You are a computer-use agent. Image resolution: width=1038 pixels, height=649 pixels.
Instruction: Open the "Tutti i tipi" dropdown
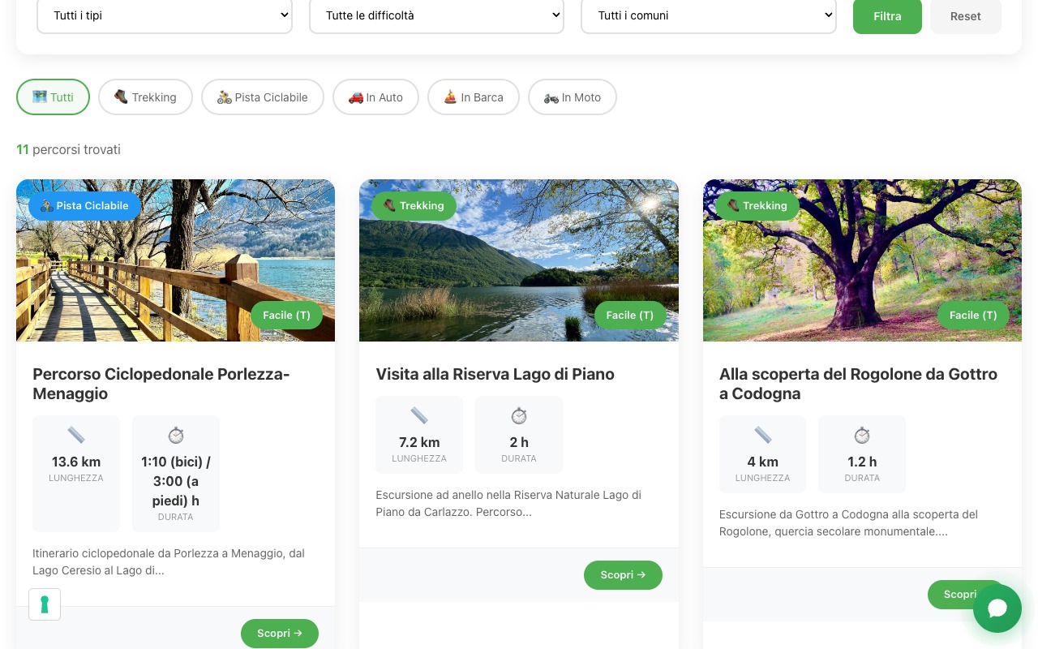(165, 15)
